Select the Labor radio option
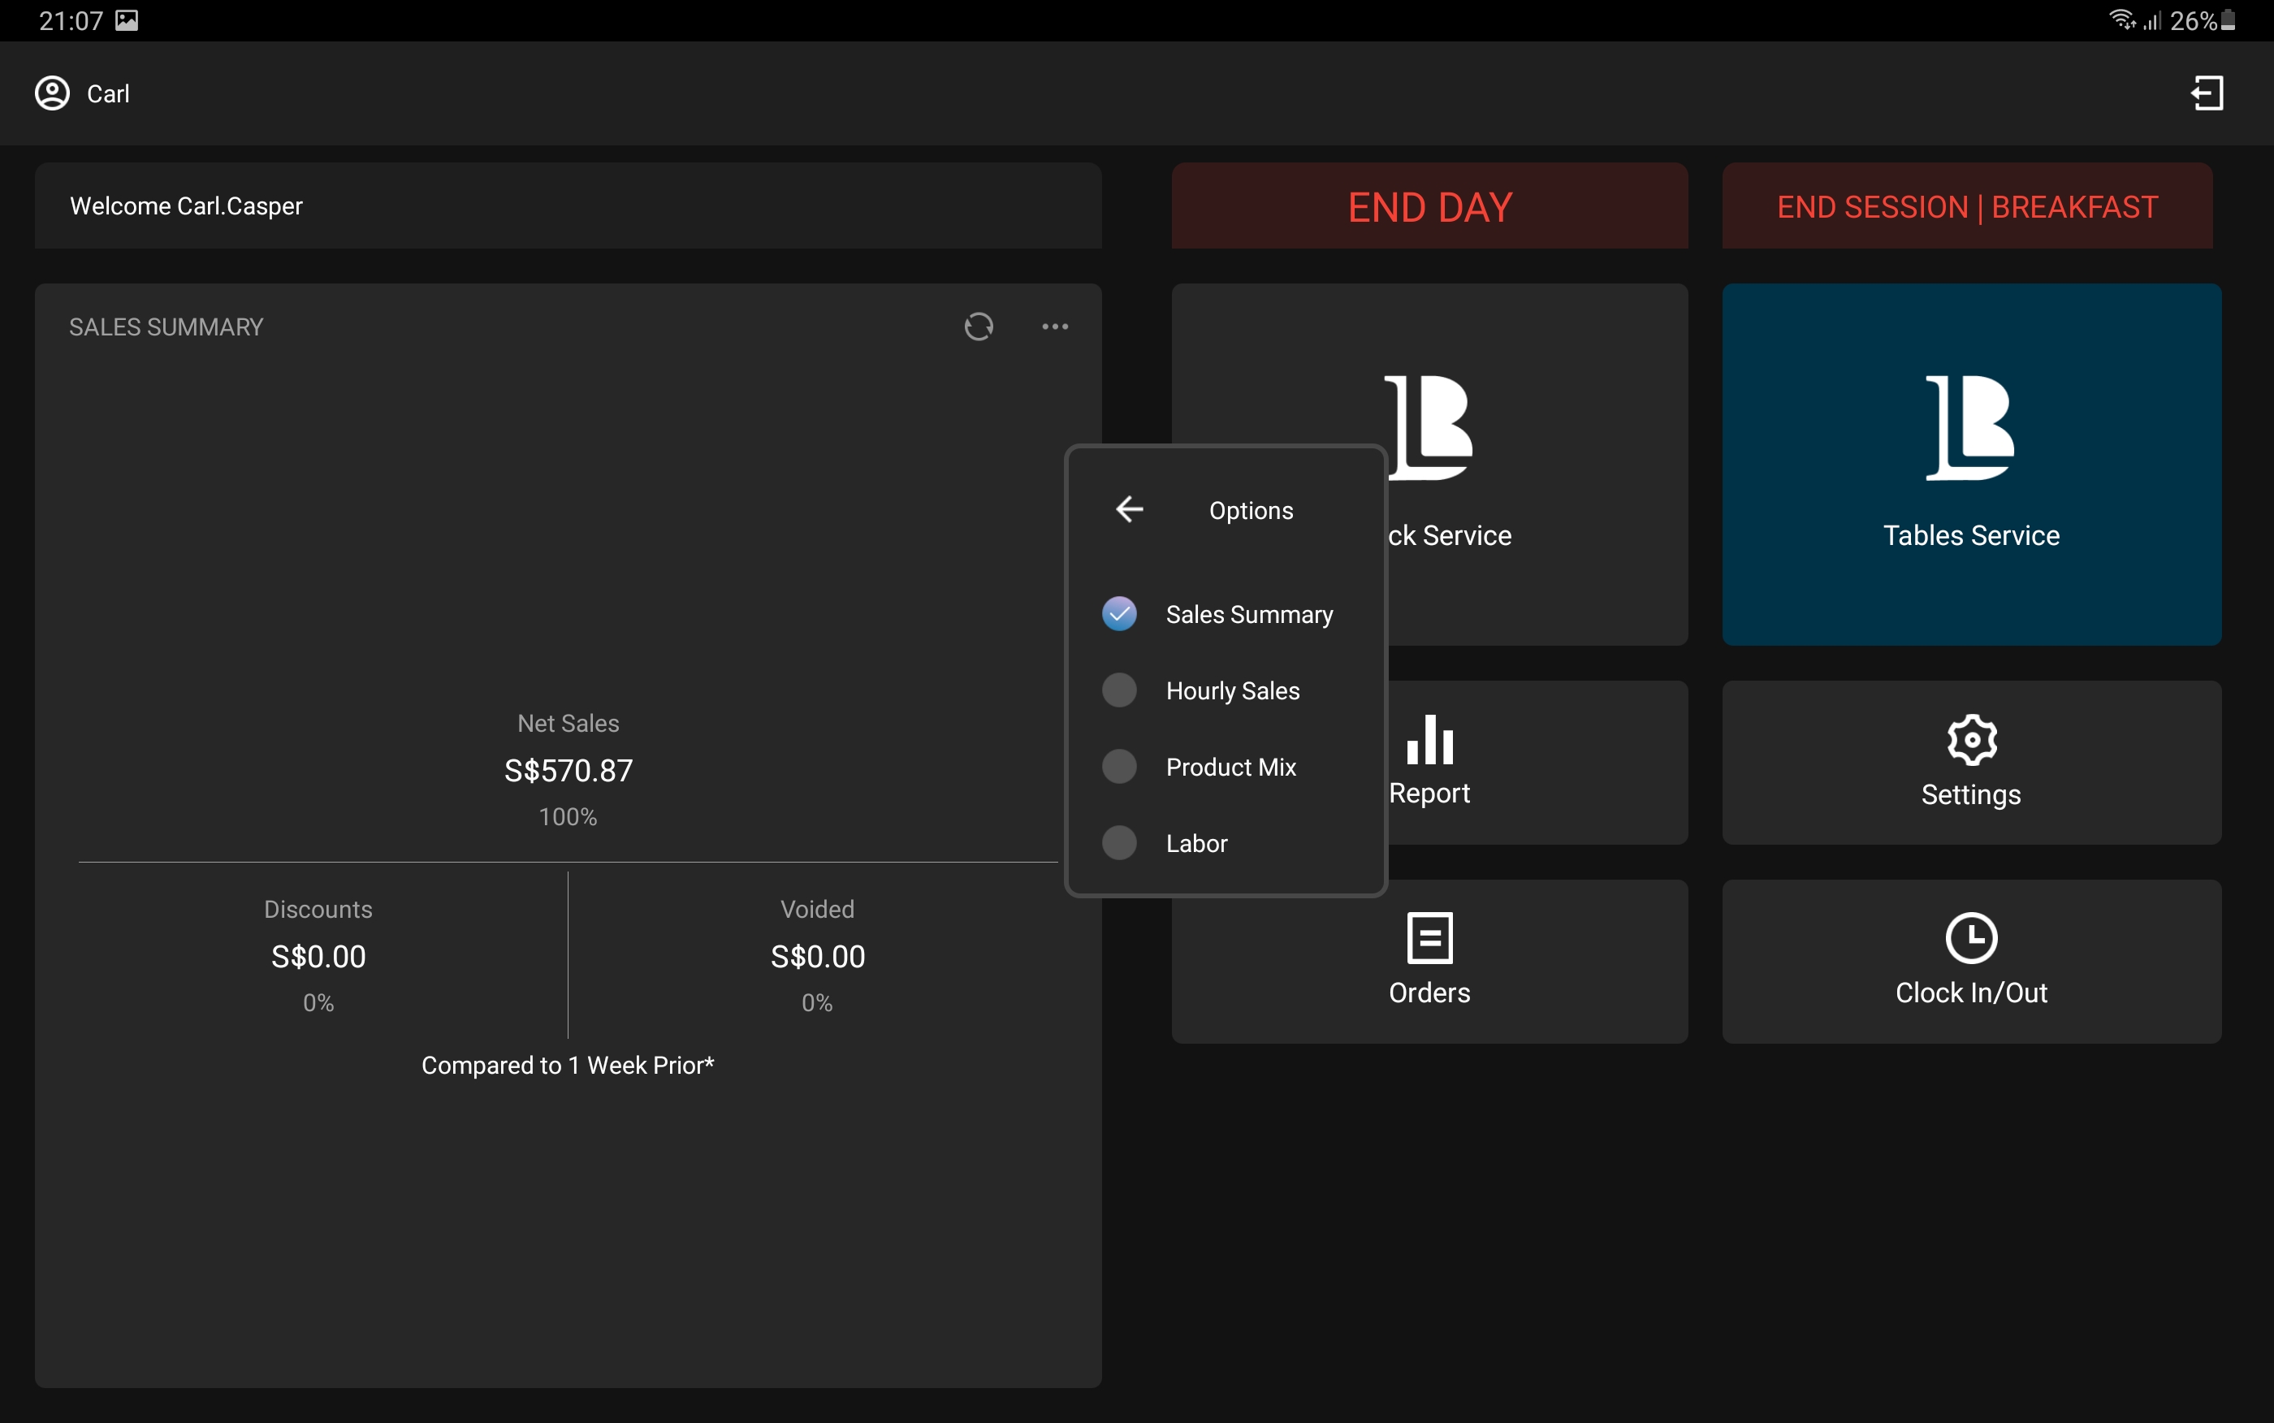This screenshot has width=2274, height=1423. [1120, 842]
